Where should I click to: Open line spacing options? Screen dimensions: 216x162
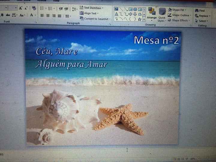point(74,9)
